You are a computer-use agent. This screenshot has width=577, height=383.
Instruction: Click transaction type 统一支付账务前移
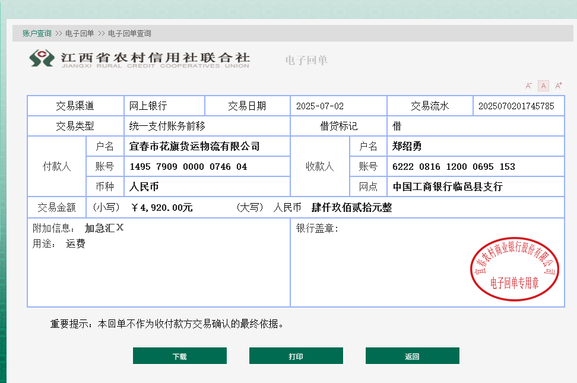(167, 126)
